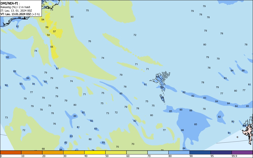This screenshot has height=158, width=253.
Task: Click the 90–95 dark blue legend swatch
Action: tap(200, 152)
